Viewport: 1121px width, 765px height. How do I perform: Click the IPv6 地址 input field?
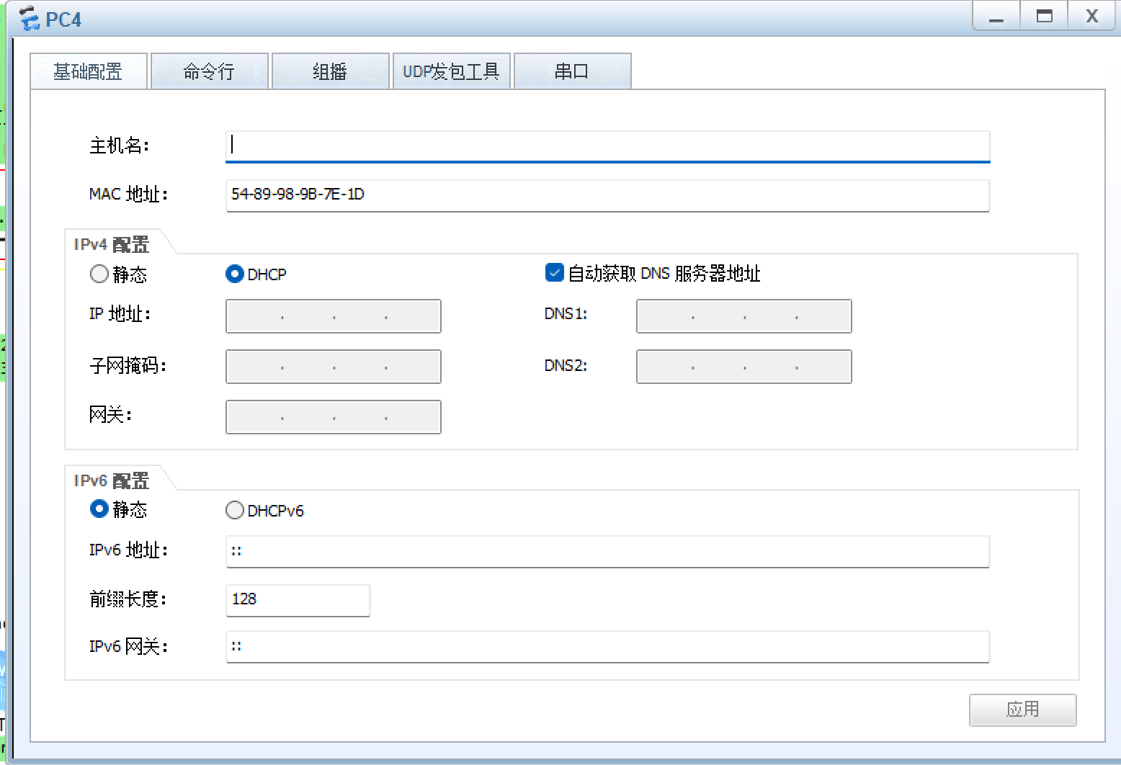pos(607,551)
